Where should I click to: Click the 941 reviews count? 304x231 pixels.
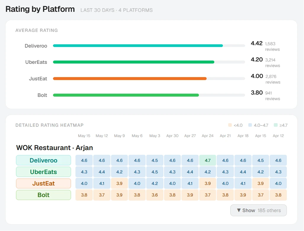tap(272, 96)
